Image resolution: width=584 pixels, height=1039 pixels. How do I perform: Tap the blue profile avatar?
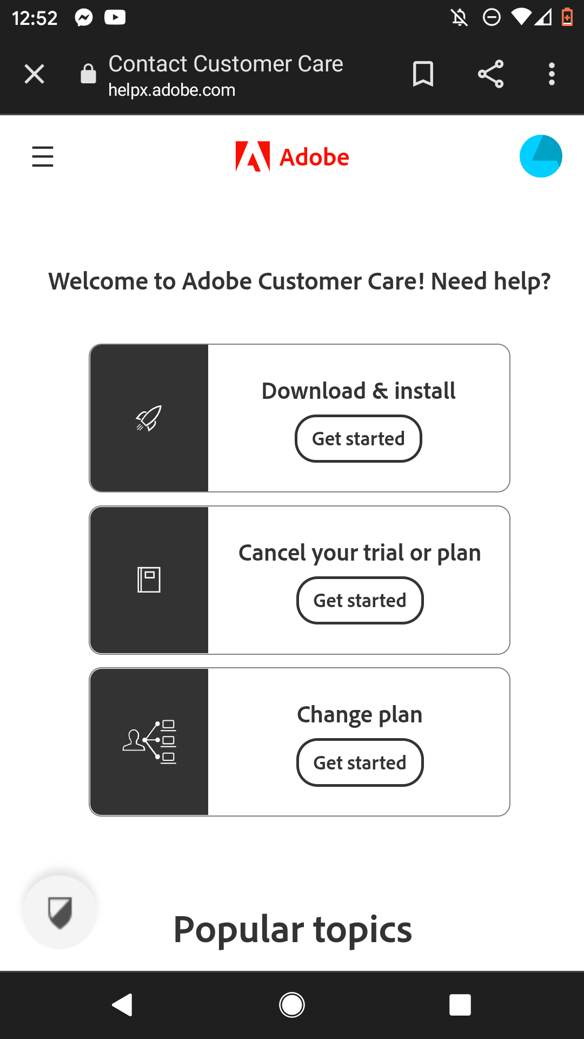pos(540,156)
